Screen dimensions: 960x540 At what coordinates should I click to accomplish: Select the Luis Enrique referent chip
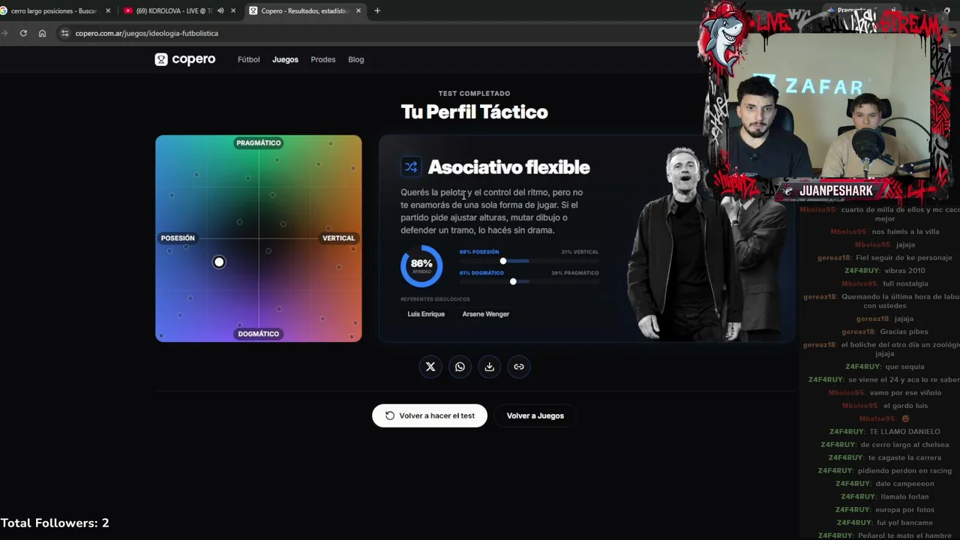pyautogui.click(x=426, y=314)
